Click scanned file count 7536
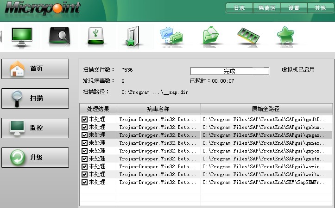The height and width of the screenshot is (208, 335). (x=127, y=70)
